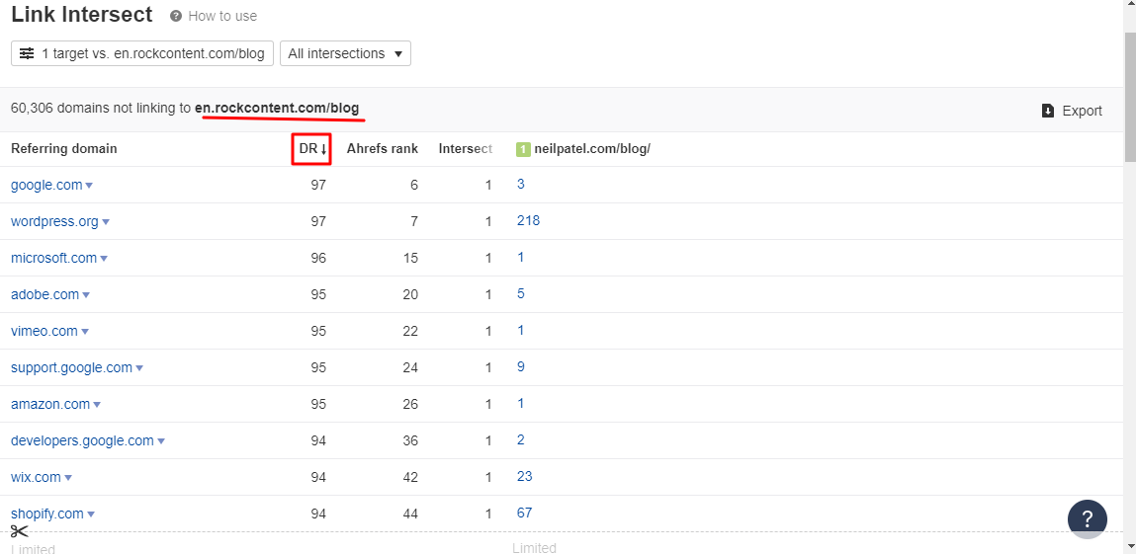This screenshot has width=1136, height=554.
Task: Expand dropdown arrow next to google.com
Action: [89, 186]
